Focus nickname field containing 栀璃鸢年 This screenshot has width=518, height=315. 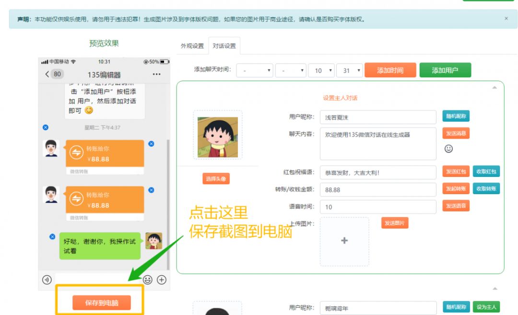click(378, 308)
